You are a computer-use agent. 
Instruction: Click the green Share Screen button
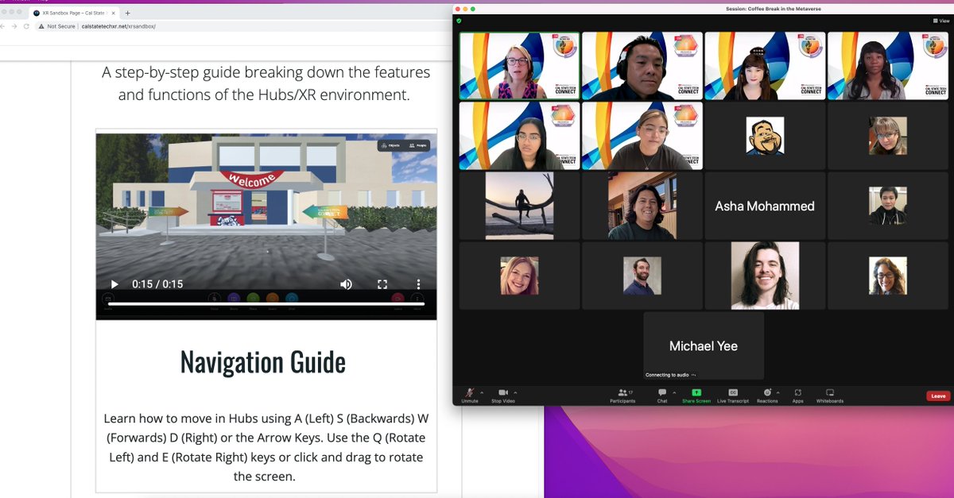pyautogui.click(x=696, y=395)
